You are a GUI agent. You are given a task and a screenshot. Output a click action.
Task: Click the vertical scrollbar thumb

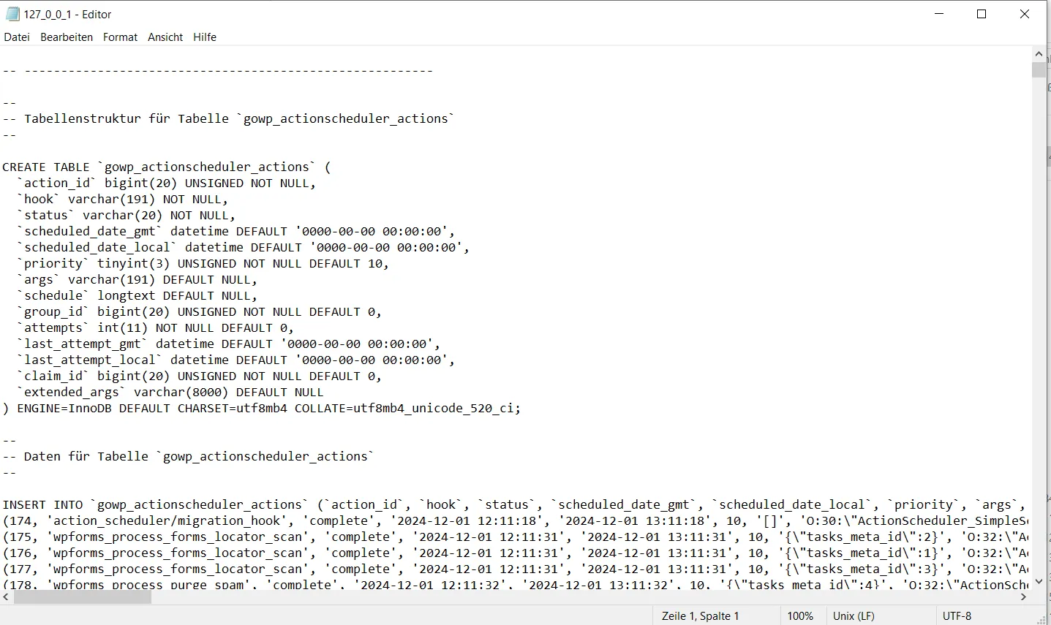(x=1039, y=70)
